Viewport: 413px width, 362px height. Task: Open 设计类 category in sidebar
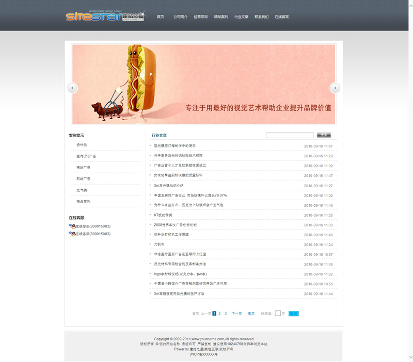pos(82,145)
